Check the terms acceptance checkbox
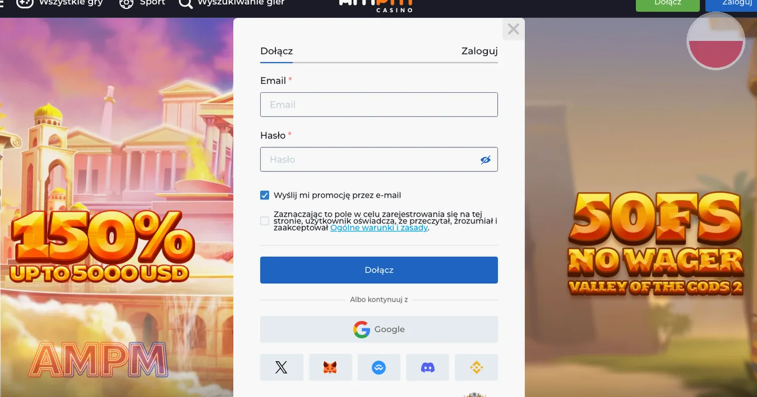Screen dimensions: 757x397 point(265,221)
